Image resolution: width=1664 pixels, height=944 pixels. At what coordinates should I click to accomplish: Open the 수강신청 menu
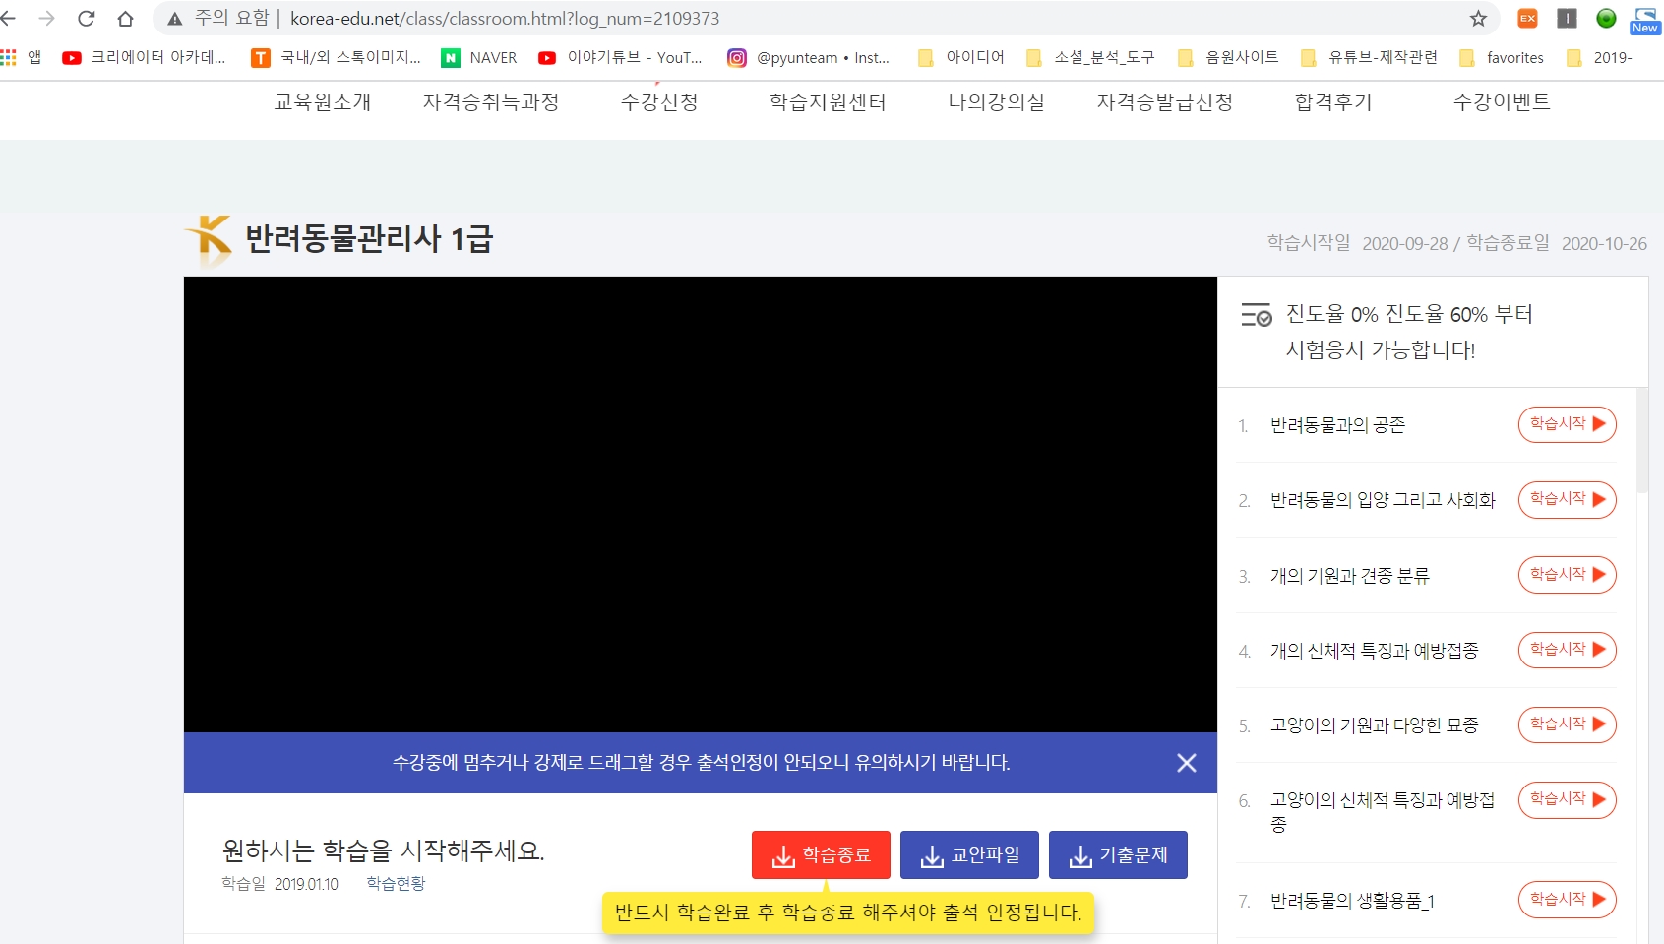(659, 101)
